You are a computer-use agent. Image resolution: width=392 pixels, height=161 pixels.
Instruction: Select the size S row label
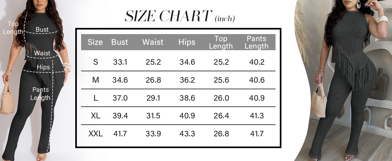pyautogui.click(x=96, y=62)
